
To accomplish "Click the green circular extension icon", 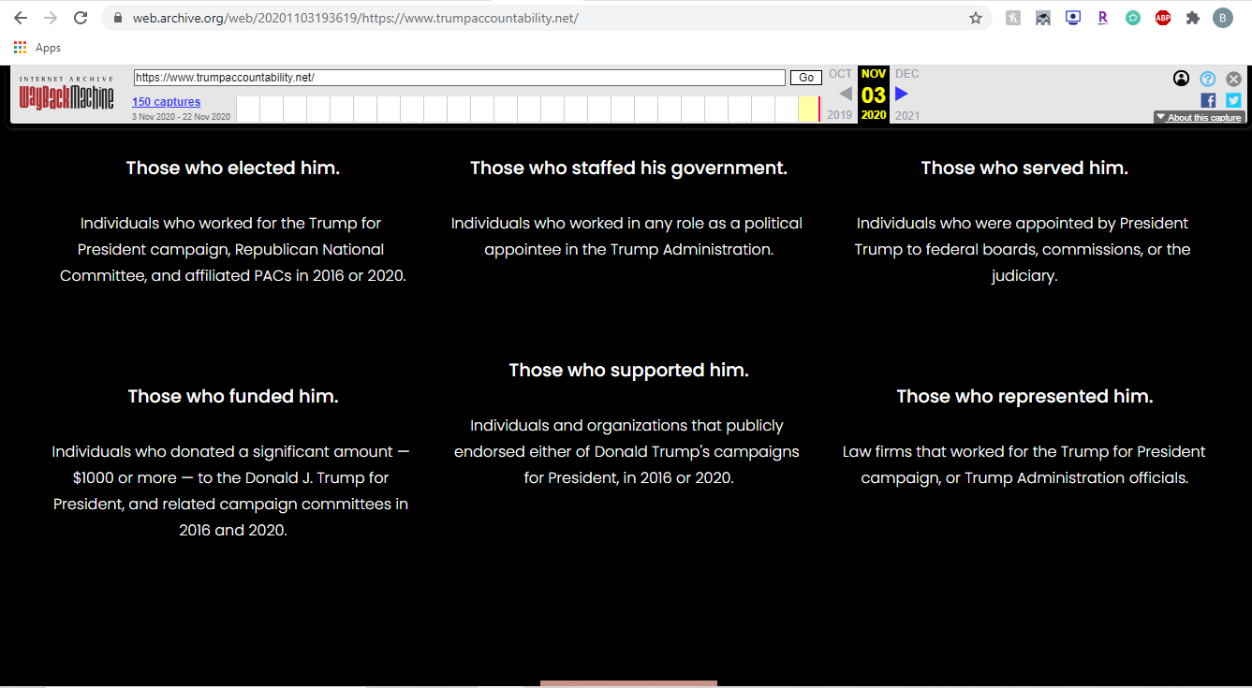I will pos(1133,18).
